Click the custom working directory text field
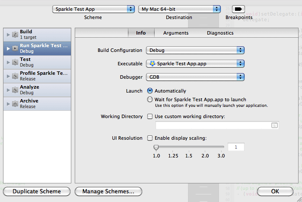This screenshot has height=202, width=302. click(x=217, y=125)
